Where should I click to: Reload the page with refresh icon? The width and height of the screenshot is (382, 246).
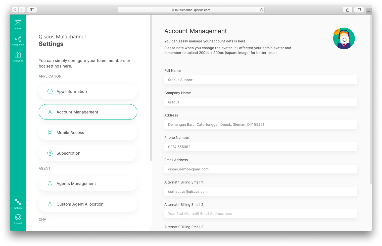[x=261, y=10]
